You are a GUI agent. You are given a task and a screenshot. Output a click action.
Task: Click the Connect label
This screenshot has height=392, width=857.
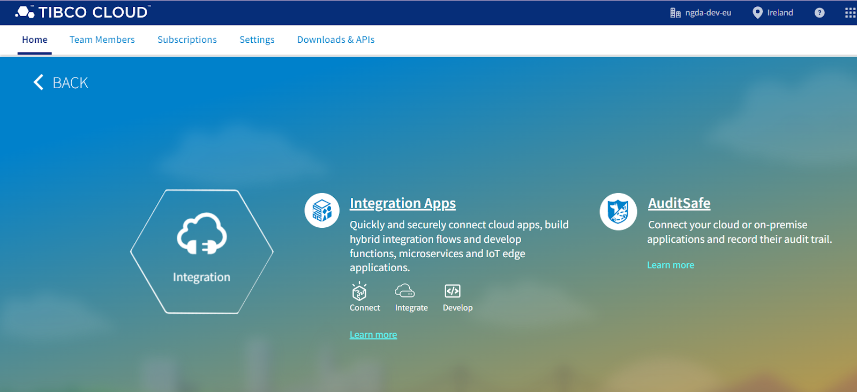tap(365, 308)
